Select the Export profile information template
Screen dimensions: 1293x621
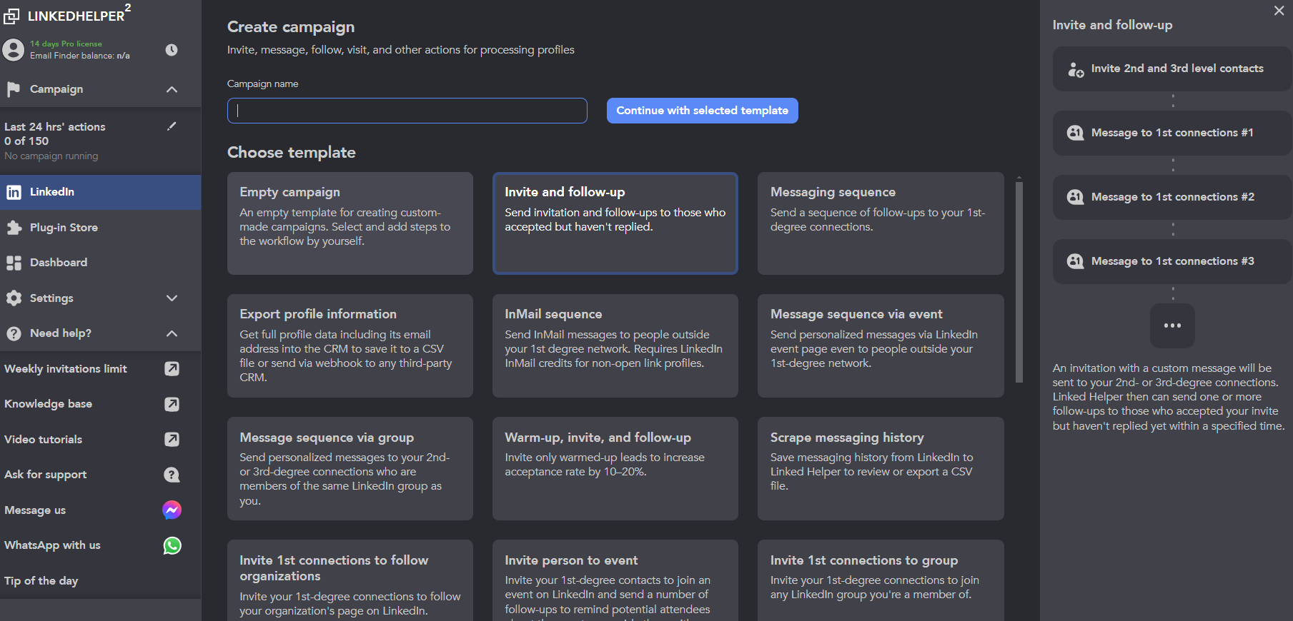coord(350,346)
